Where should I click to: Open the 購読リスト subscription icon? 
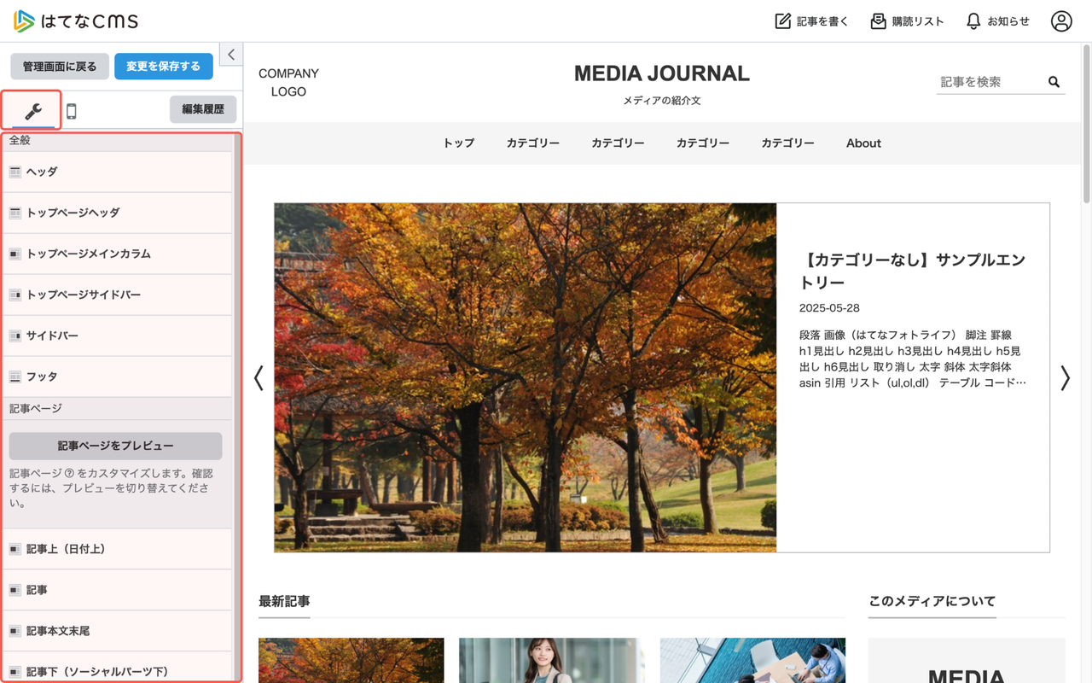[x=878, y=20]
